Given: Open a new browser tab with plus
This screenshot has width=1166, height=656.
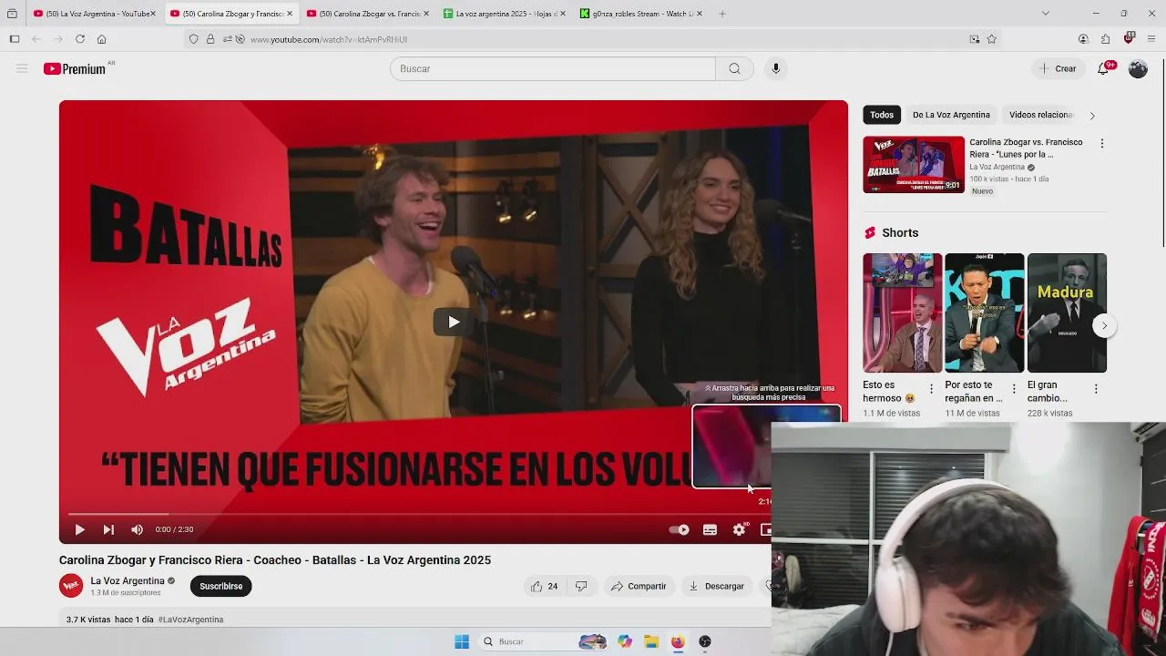Looking at the screenshot, I should (x=722, y=14).
